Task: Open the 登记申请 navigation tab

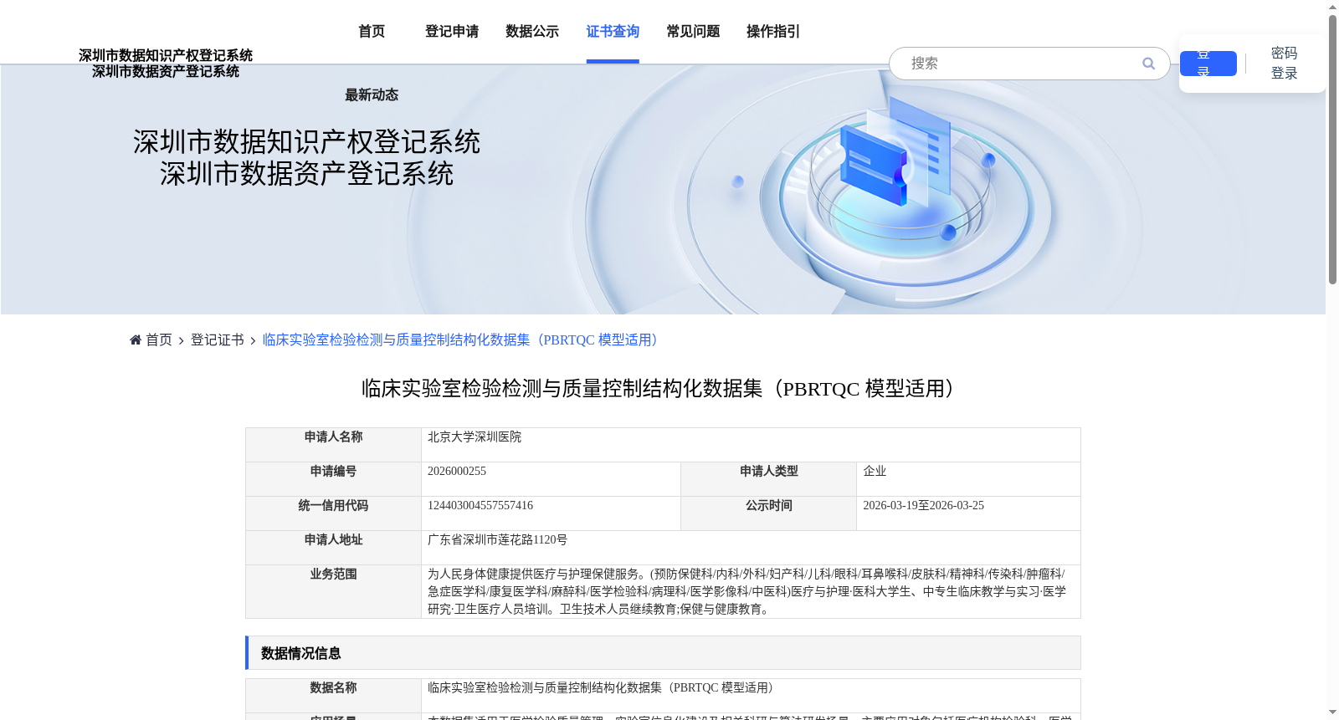Action: (x=452, y=32)
